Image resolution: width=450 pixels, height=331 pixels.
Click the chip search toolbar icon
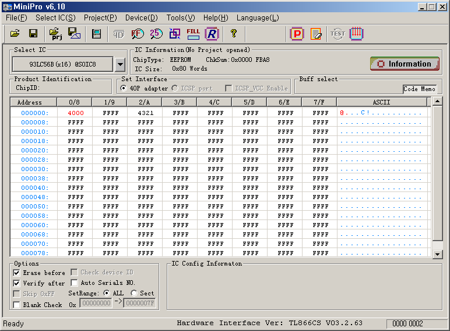click(96, 34)
